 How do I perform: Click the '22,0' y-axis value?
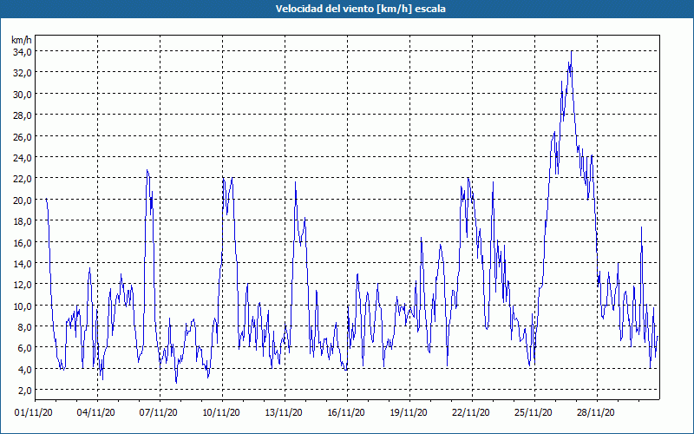coord(23,179)
